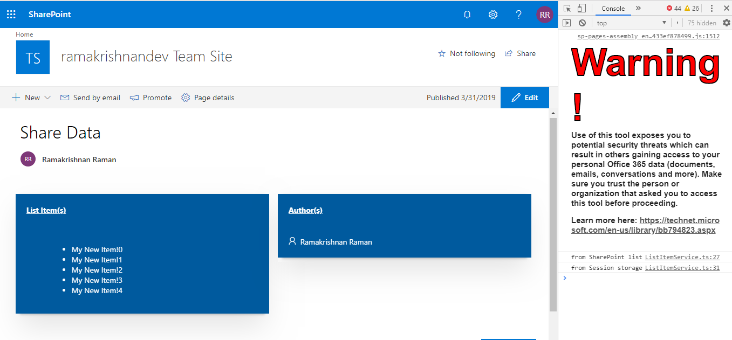
Task: Select list entry My New Item!4
Action: (x=97, y=290)
